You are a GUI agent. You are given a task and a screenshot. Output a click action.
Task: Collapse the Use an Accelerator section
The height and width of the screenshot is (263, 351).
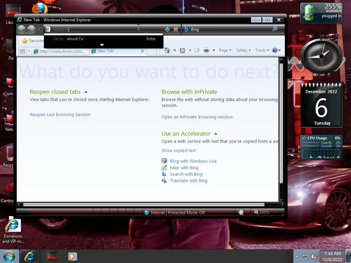(x=216, y=134)
